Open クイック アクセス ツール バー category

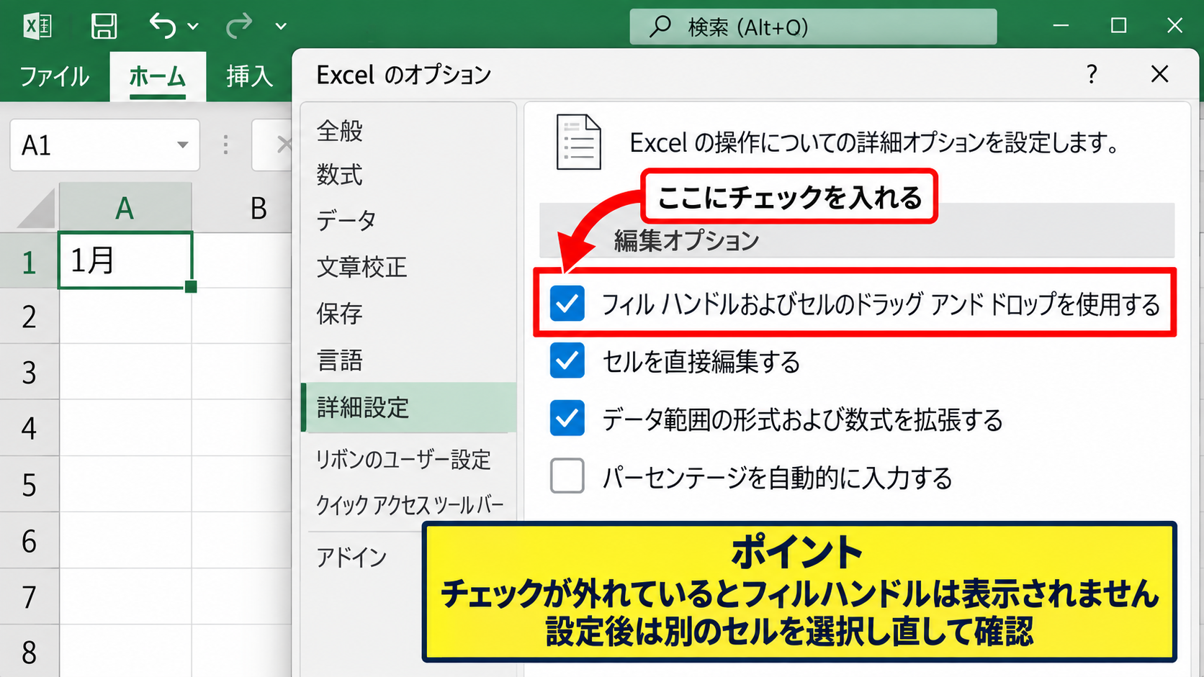409,505
